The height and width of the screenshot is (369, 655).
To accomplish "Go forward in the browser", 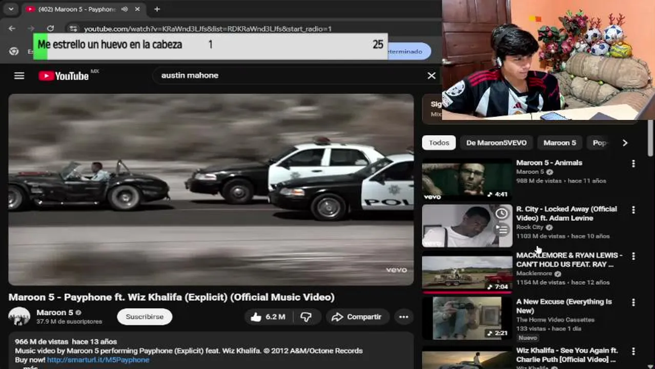I will [x=31, y=29].
